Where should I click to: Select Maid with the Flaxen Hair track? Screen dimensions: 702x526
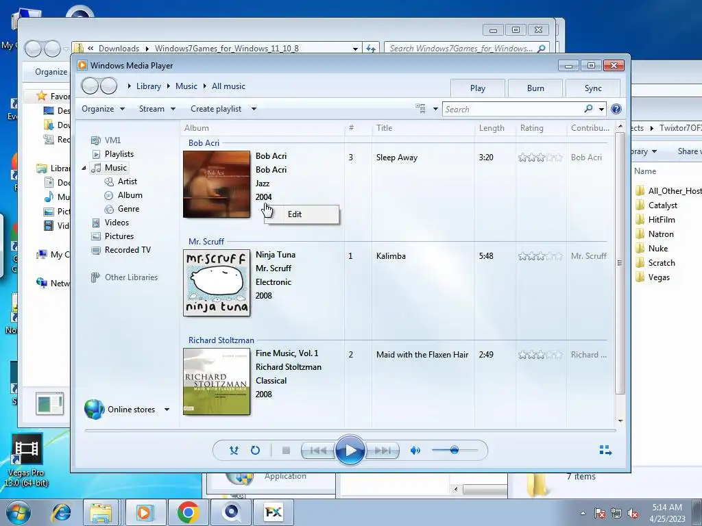[x=422, y=355]
